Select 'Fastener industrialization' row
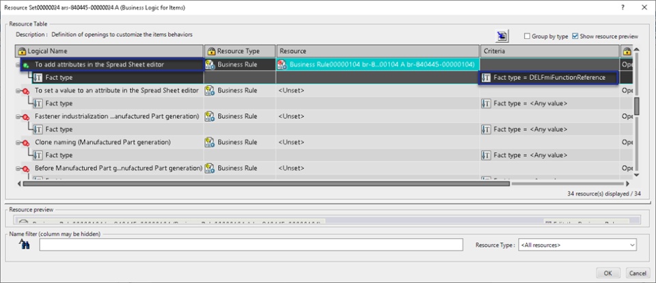Screen dimensions: 656x283 [117, 117]
